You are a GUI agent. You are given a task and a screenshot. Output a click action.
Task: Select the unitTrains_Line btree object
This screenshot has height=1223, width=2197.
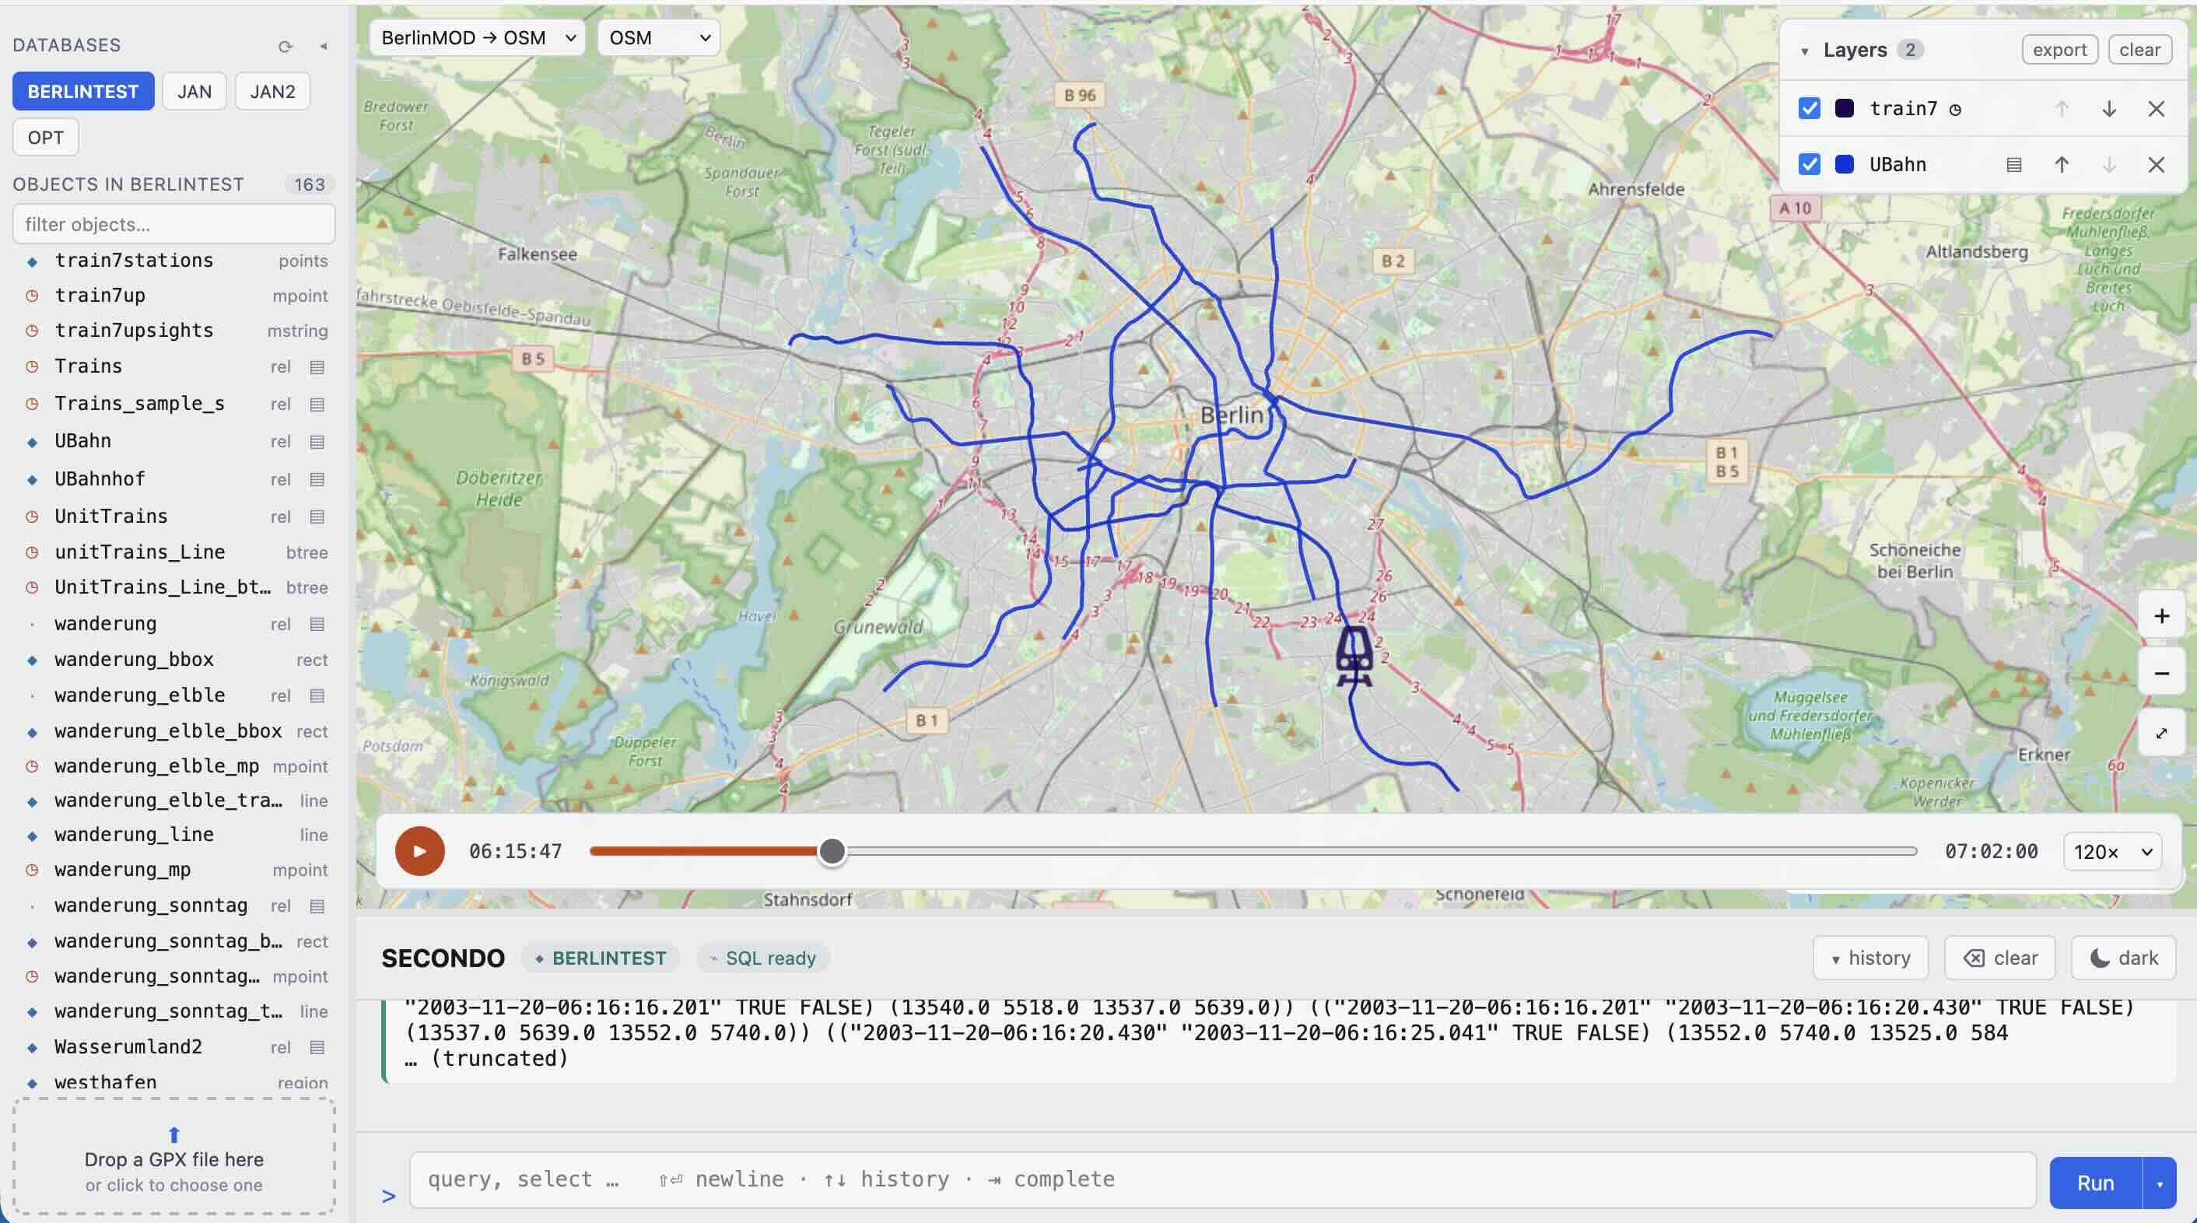click(174, 552)
